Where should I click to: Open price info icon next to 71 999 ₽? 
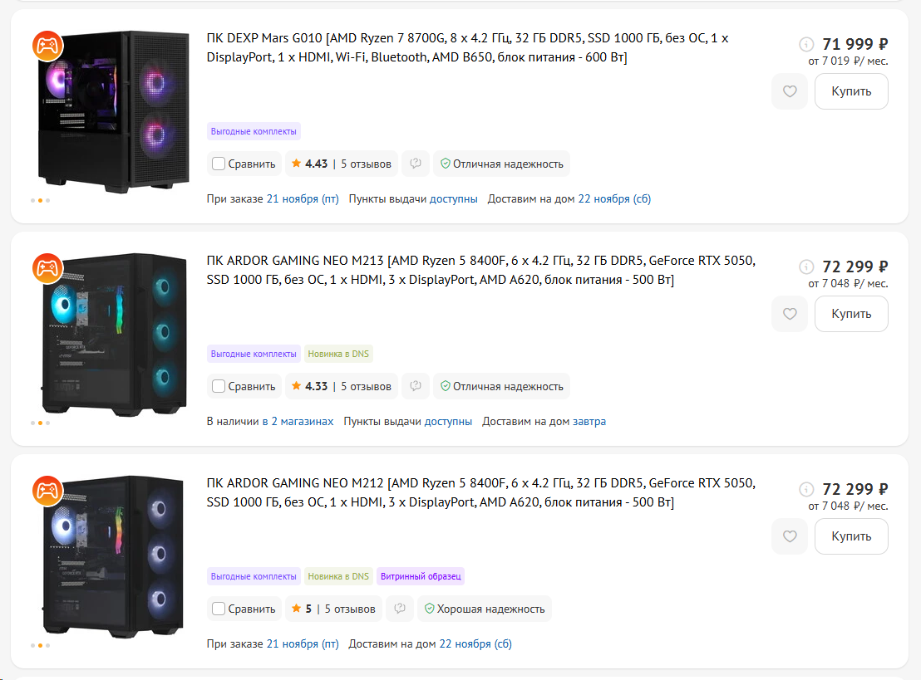(x=805, y=44)
